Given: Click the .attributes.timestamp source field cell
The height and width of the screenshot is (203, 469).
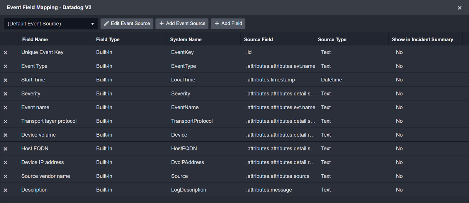Looking at the screenshot, I should (x=271, y=80).
